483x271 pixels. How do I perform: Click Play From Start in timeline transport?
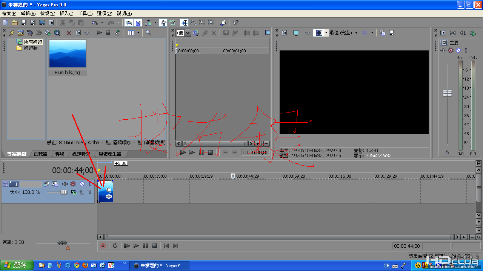127,246
